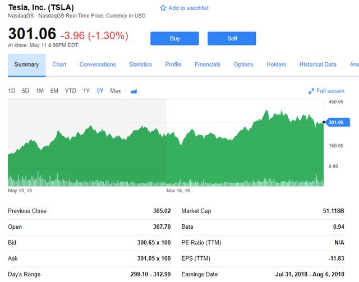The height and width of the screenshot is (282, 359).
Task: Set chart range to Max
Action: [x=116, y=91]
